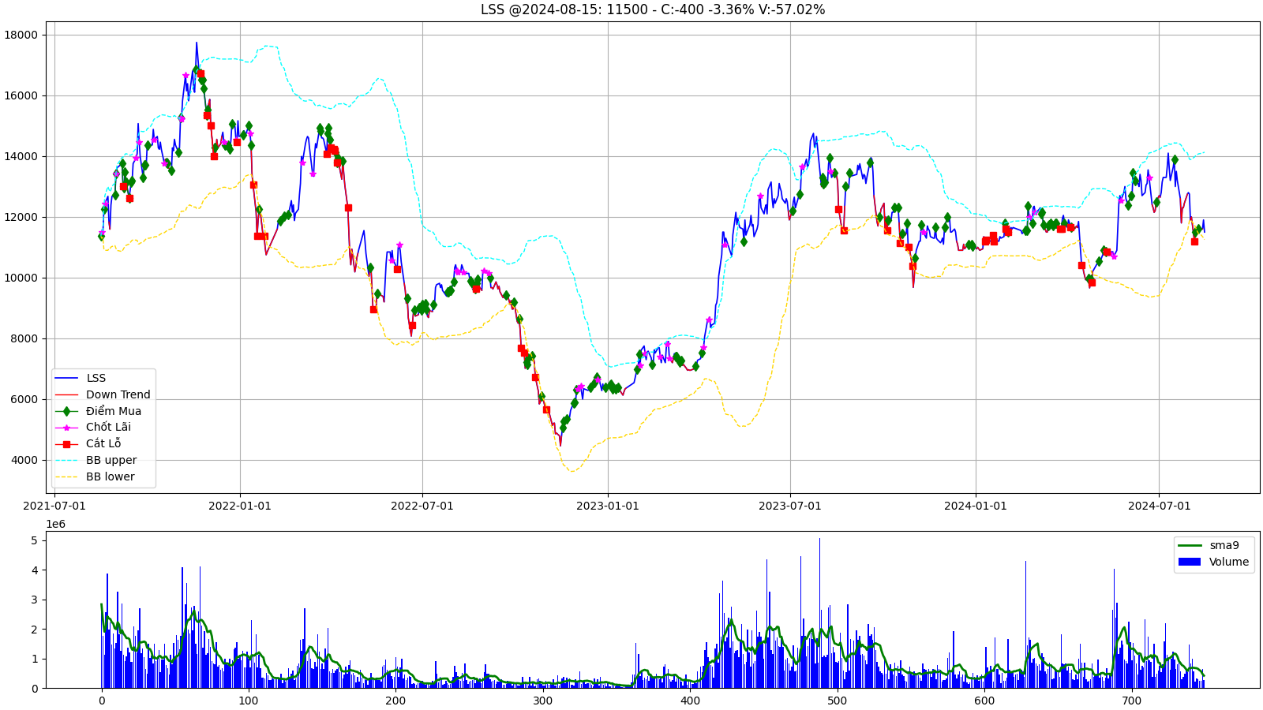This screenshot has height=710, width=1263.
Task: Click the 2024-07-01 date axis label
Action: (1159, 506)
